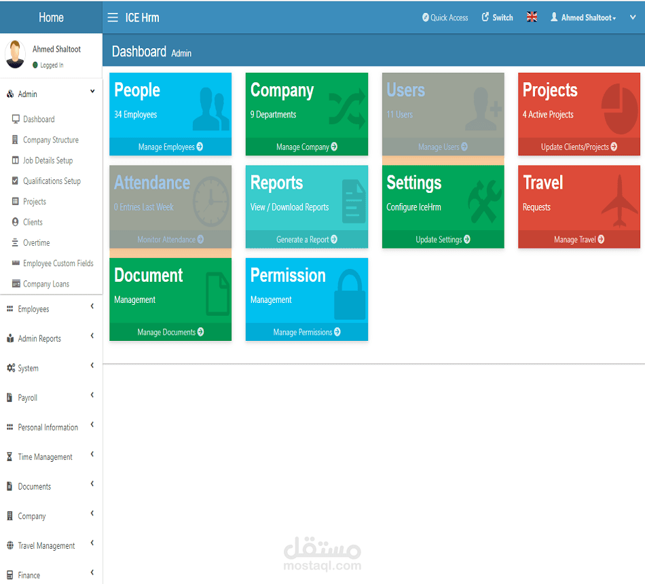
Task: Click the Switch button in header
Action: click(x=497, y=17)
